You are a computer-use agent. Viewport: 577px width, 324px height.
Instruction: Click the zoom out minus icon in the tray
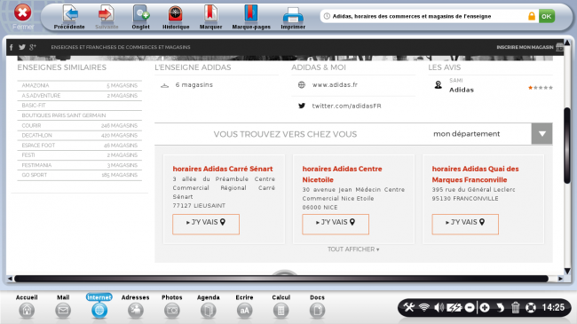pos(470,307)
